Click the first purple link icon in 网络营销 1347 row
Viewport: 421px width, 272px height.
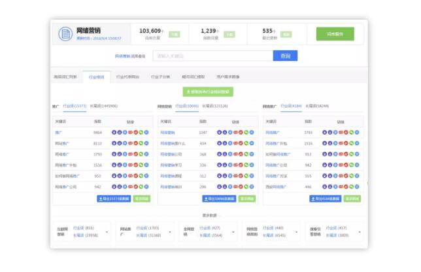tap(220, 132)
